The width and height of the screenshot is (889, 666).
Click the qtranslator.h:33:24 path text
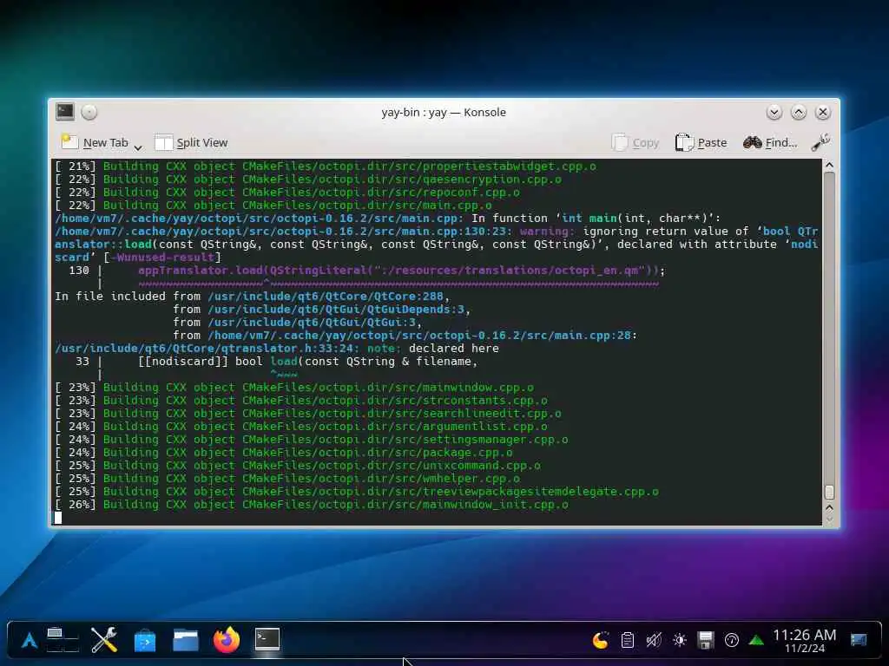[207, 349]
